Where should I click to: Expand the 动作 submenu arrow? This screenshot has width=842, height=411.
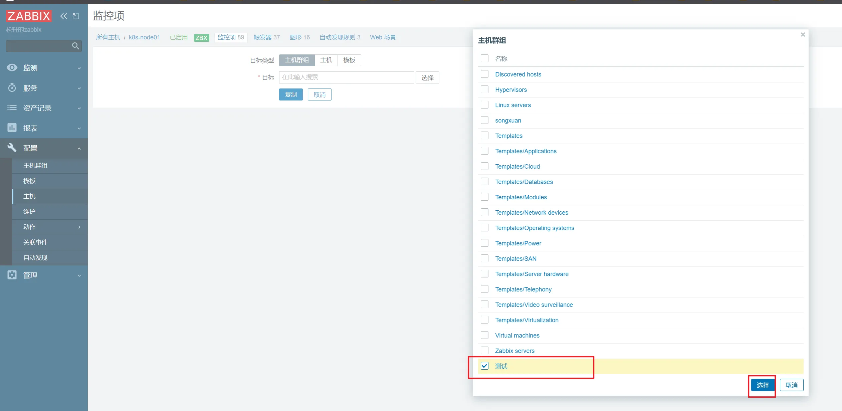[x=79, y=227]
